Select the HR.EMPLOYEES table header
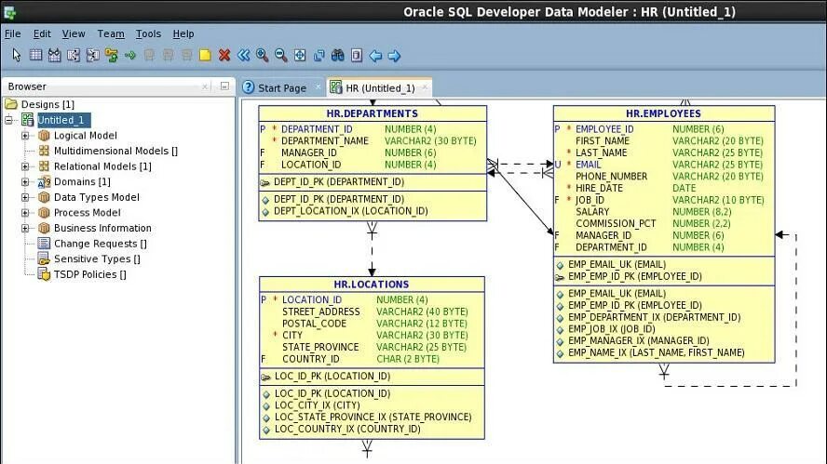827x464 pixels. (x=663, y=113)
